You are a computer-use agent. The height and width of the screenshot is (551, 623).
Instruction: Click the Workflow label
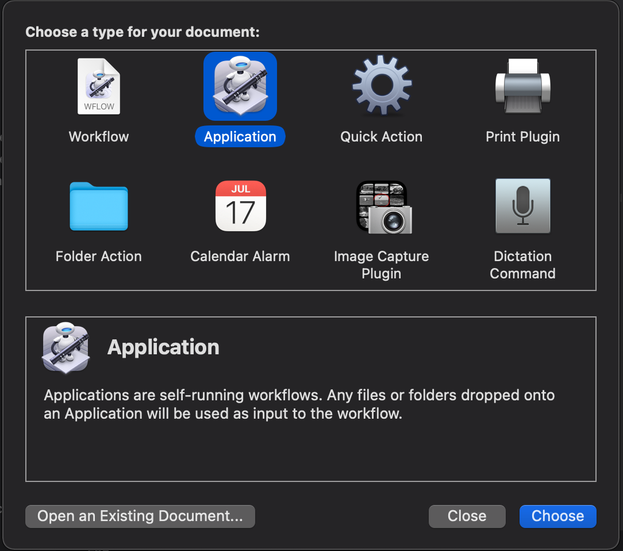click(x=98, y=137)
